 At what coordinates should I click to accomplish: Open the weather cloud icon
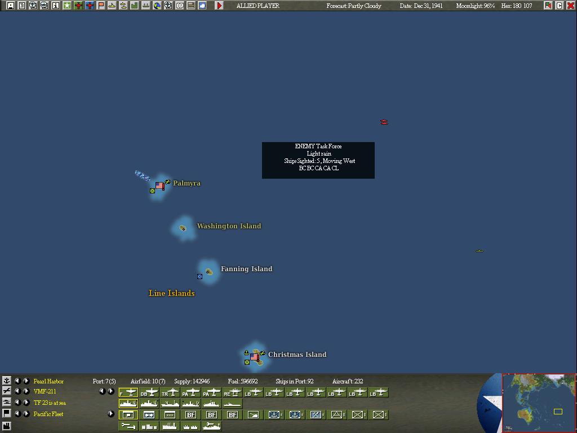[x=202, y=6]
